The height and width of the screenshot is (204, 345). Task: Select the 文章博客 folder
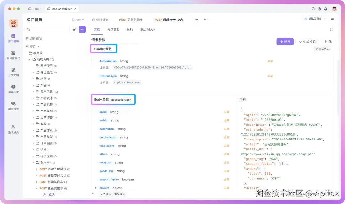46,117
